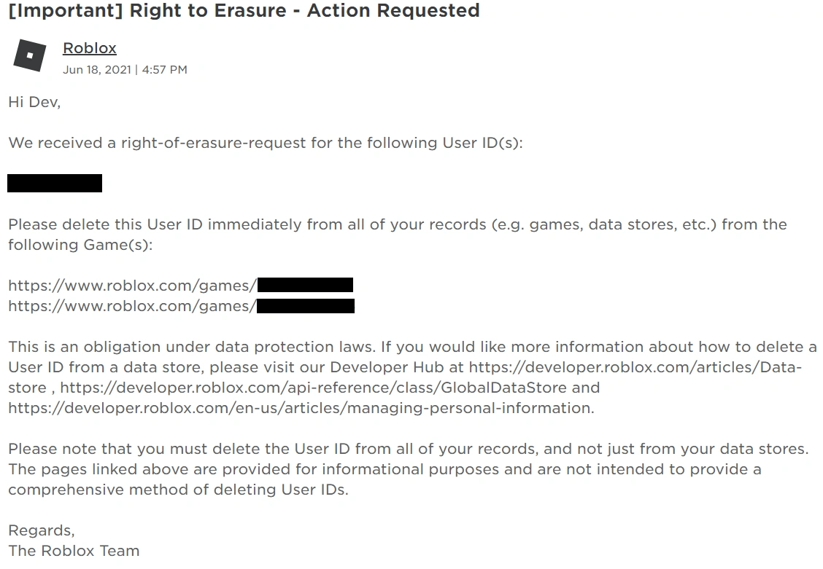Open the developer.roblox.com articles Data-store link

pos(635,367)
